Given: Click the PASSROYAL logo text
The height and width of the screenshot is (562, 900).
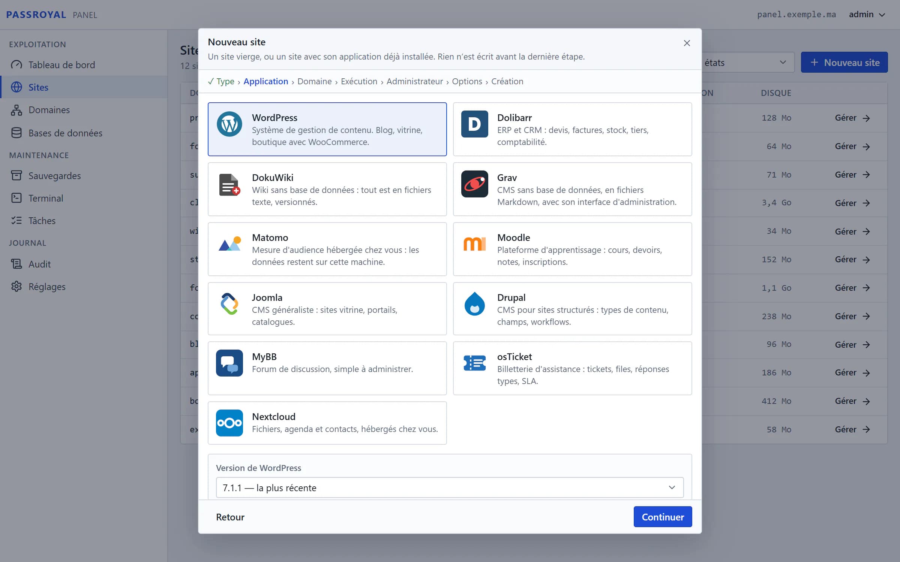Looking at the screenshot, I should pyautogui.click(x=36, y=15).
